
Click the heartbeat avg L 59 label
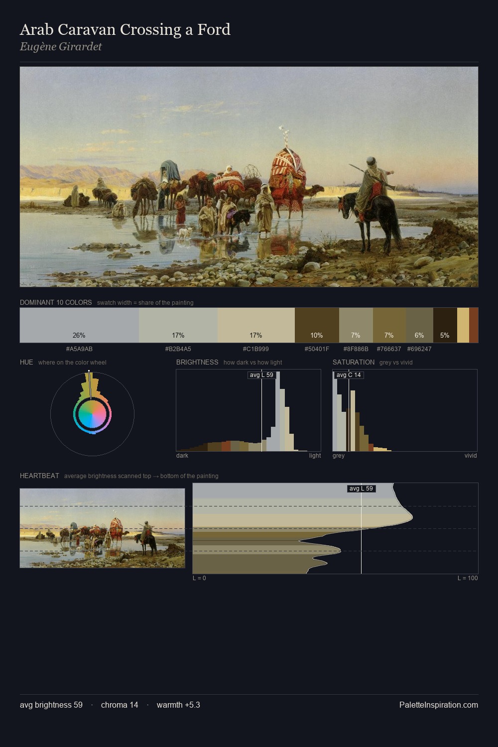pyautogui.click(x=361, y=489)
